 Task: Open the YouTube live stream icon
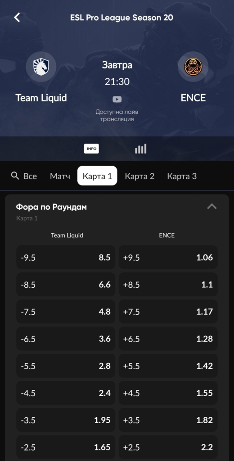tap(117, 99)
